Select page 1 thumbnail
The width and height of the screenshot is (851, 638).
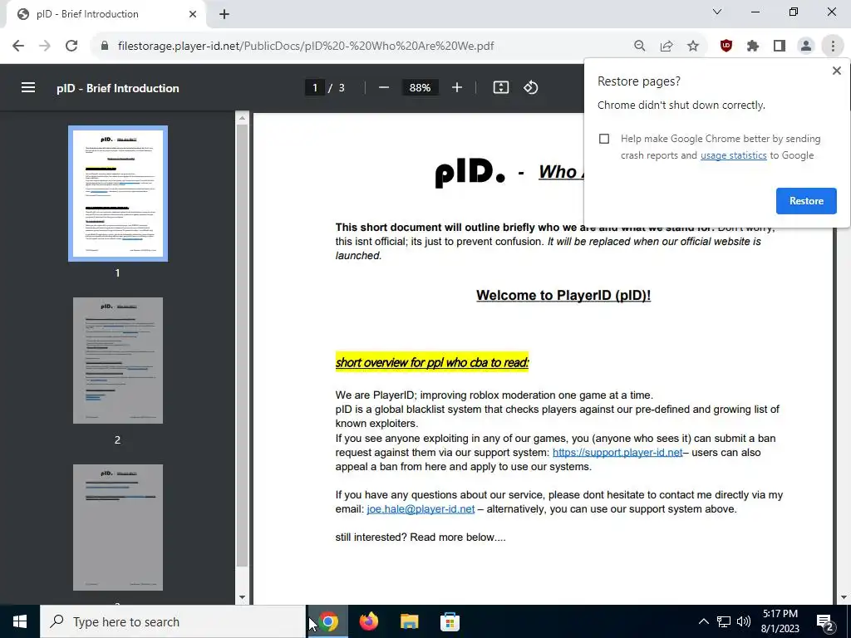click(118, 194)
